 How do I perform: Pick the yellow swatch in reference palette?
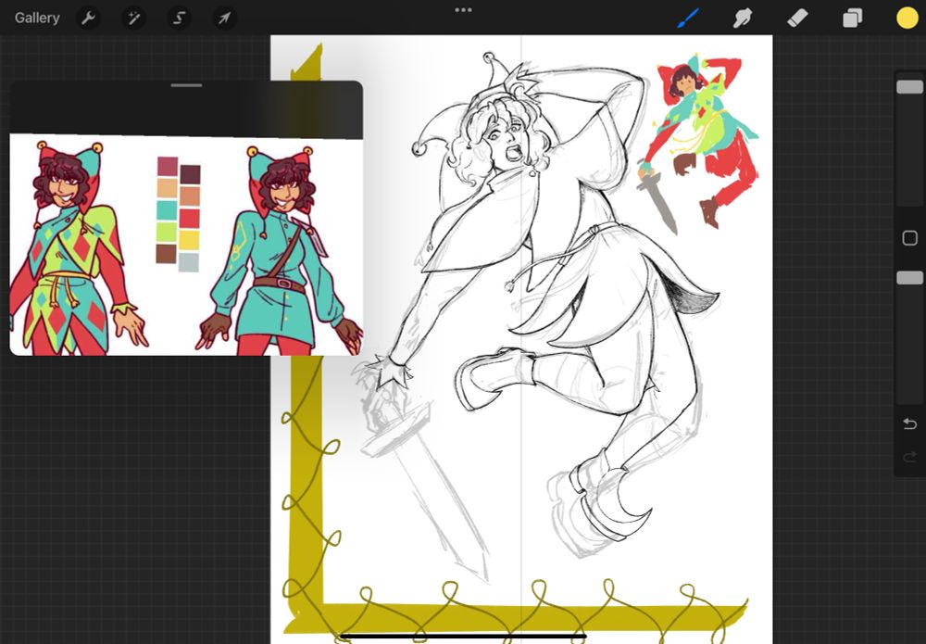tap(189, 240)
